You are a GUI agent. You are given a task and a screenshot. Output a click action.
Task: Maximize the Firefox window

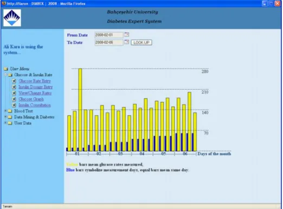tap(271, 3)
